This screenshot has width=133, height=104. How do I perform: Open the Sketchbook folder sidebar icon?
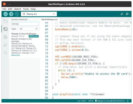pos(5,21)
